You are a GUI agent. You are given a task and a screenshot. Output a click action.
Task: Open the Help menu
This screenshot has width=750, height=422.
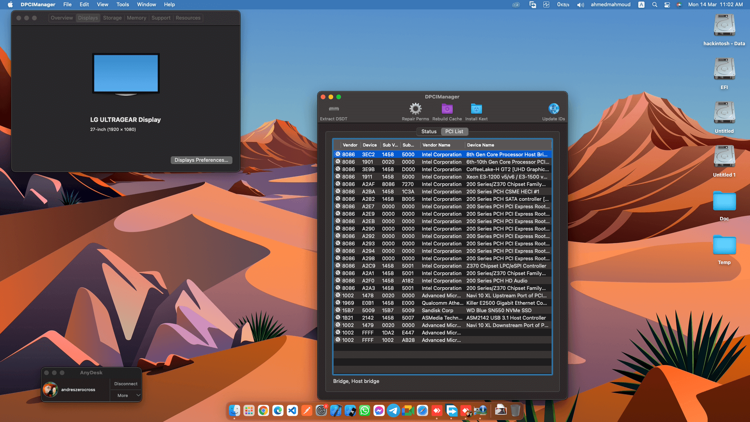click(169, 5)
